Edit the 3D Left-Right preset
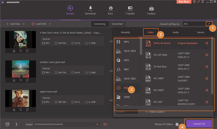 click(x=207, y=55)
